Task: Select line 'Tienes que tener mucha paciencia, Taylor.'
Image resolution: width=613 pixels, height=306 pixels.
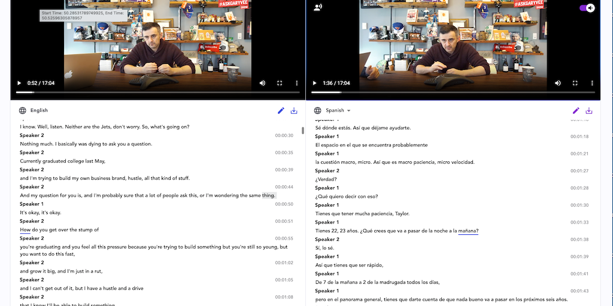Action: pos(362,213)
